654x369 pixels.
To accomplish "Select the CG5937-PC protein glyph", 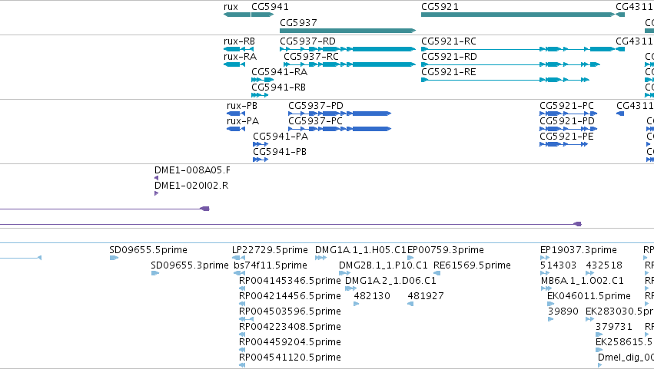I will point(340,129).
